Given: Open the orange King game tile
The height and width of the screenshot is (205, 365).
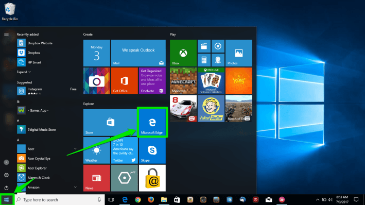Looking at the screenshot, I should [238, 81].
